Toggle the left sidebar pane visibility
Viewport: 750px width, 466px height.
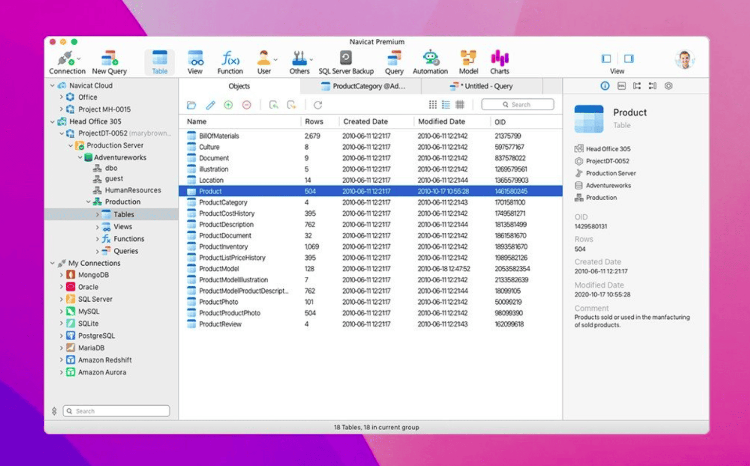pos(606,59)
